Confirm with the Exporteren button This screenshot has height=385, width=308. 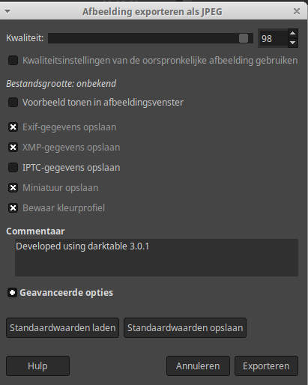tap(266, 366)
